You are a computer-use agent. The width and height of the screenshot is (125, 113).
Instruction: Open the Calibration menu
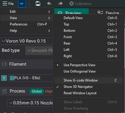80,4
